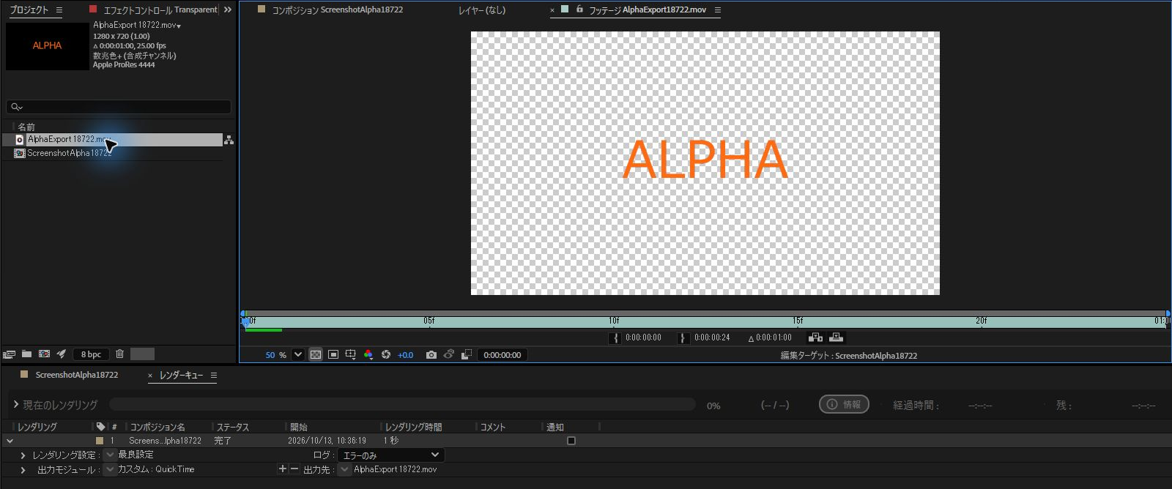Click the pixel aspect / overlay viewer icon
Screen dimensions: 1172x489
[466, 355]
